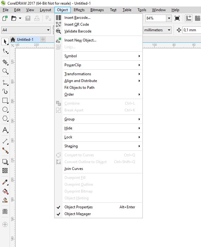Choose Fit Objects to Path
201x247 pixels.
[98, 87]
